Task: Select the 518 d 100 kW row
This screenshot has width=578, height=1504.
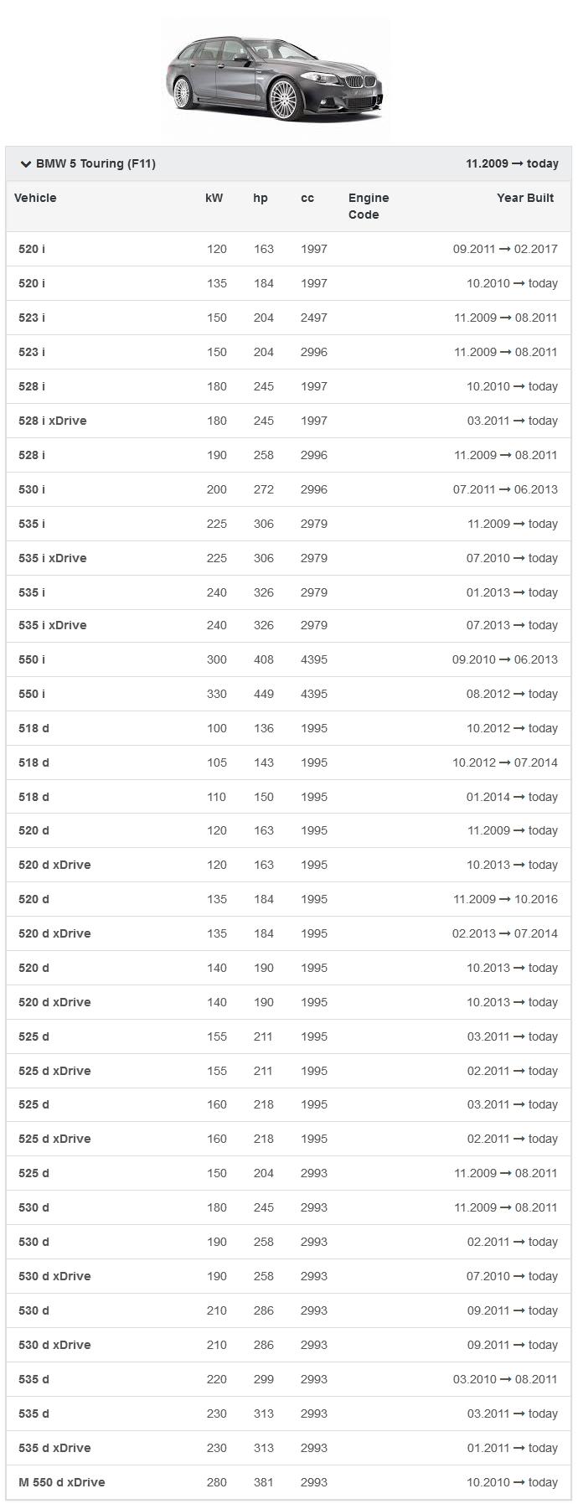Action: (x=34, y=728)
